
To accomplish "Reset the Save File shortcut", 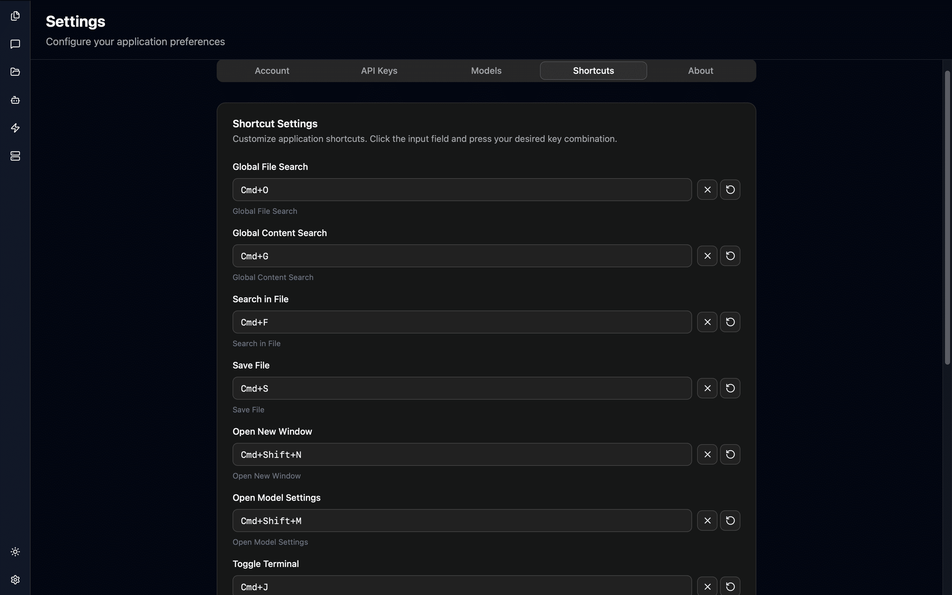I will 730,388.
